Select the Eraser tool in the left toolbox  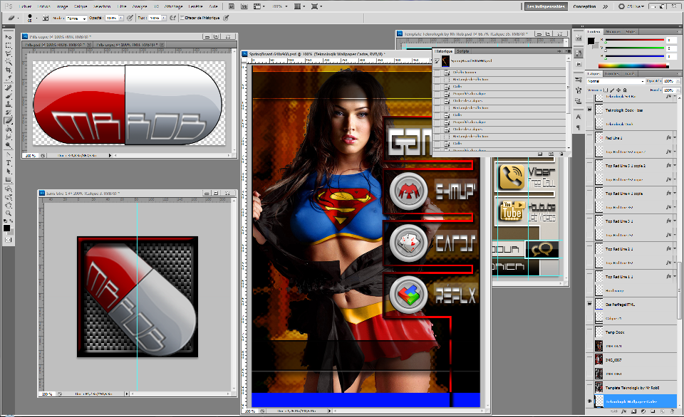[9, 120]
